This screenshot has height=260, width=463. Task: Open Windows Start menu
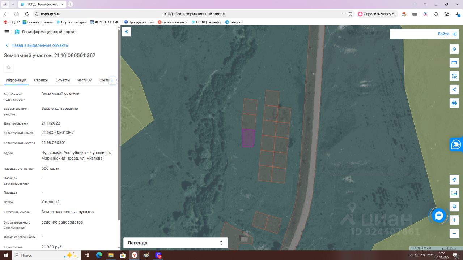(5, 255)
